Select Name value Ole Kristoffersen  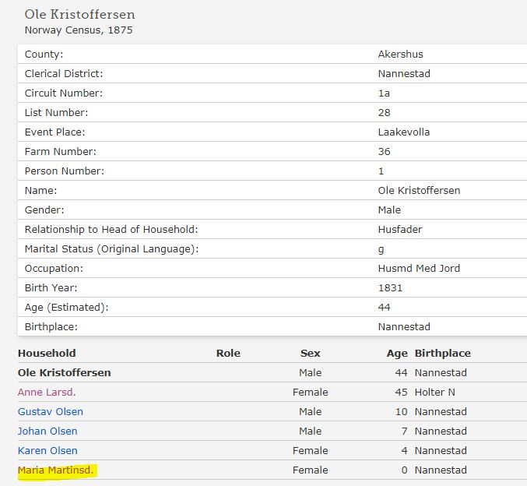(419, 191)
